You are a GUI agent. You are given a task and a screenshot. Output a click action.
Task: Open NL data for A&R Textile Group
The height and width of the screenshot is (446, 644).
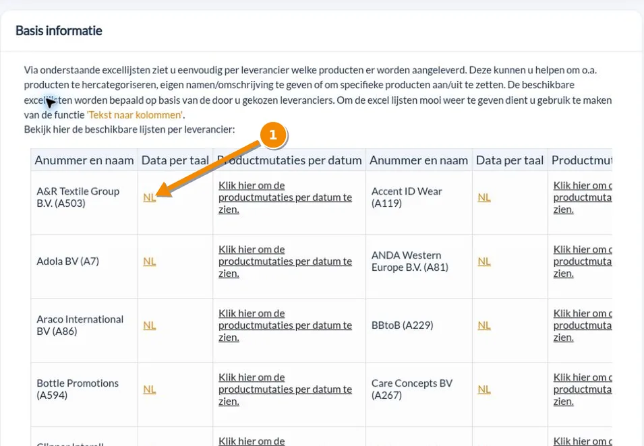pyautogui.click(x=150, y=197)
